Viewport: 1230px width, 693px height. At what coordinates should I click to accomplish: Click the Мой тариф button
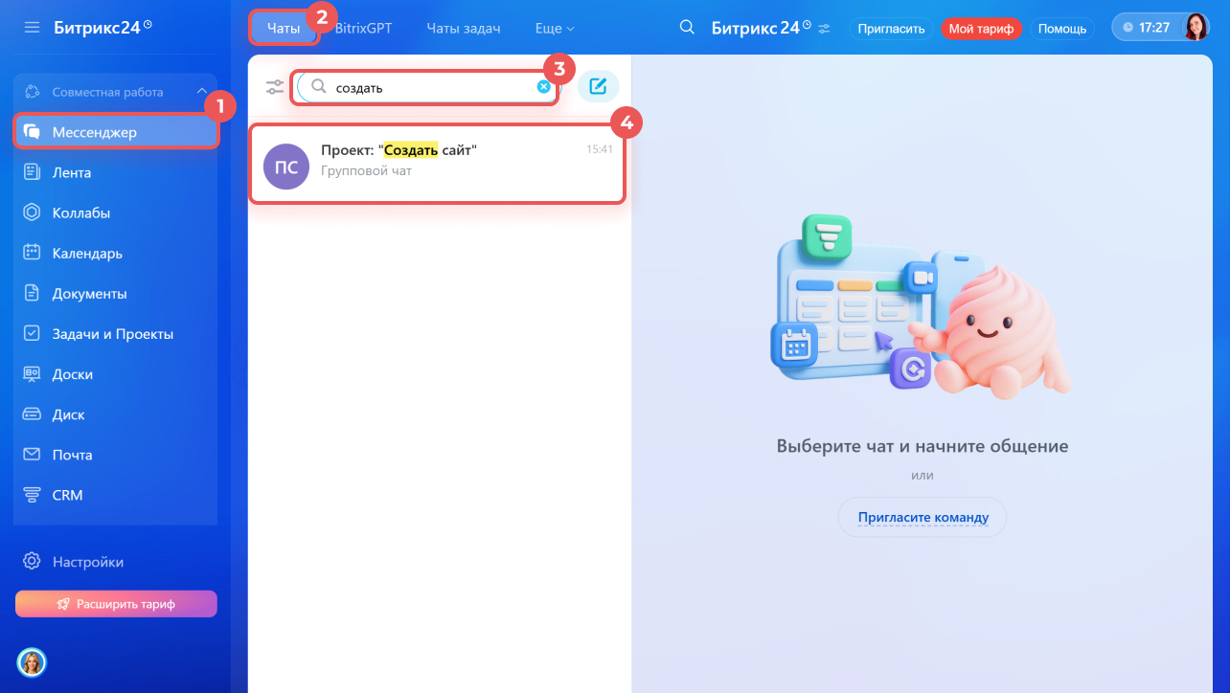tap(982, 29)
